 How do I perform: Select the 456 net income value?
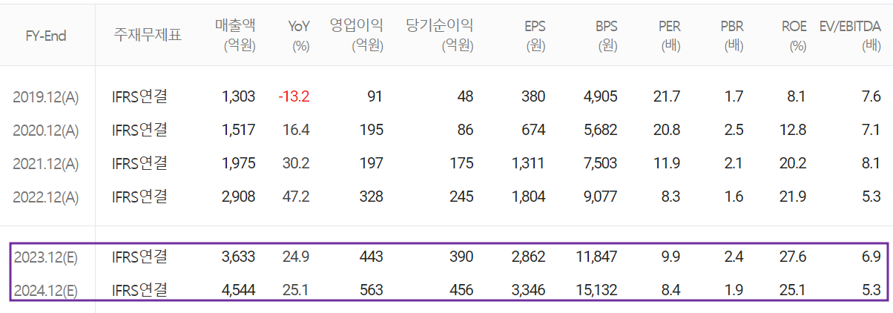tap(461, 290)
